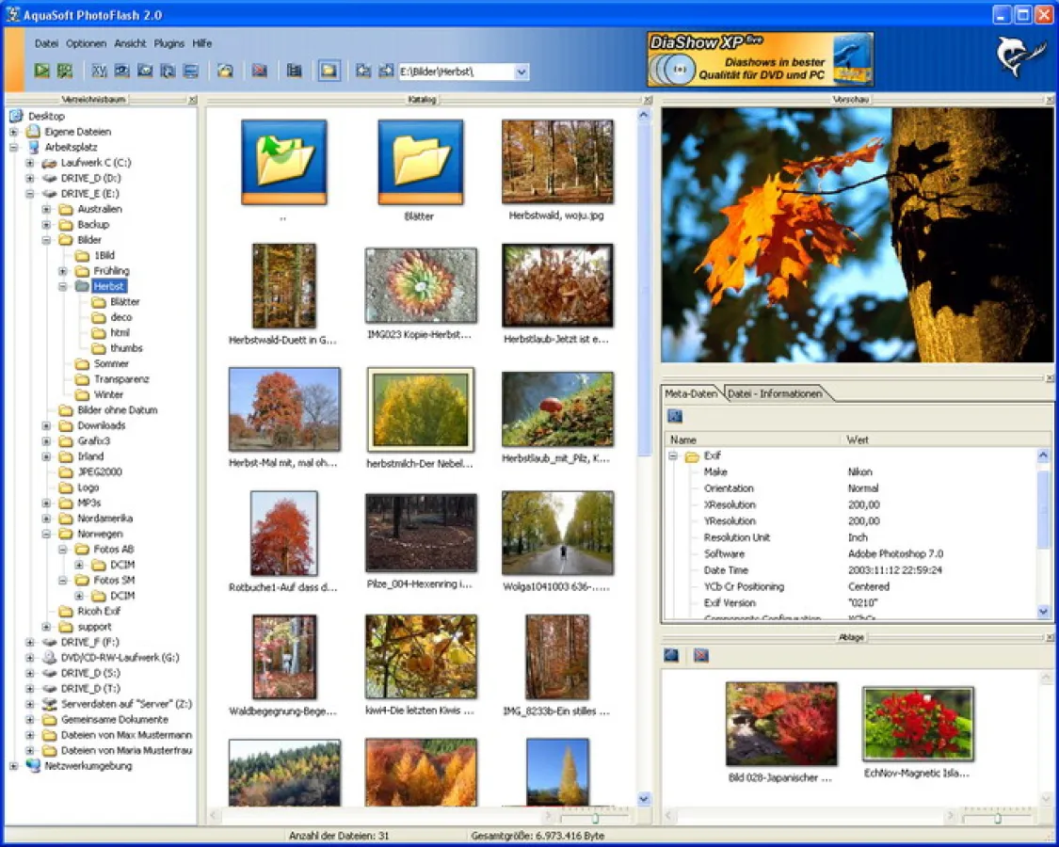Collapse the Exif metadata group
The height and width of the screenshot is (847, 1059).
(x=673, y=455)
